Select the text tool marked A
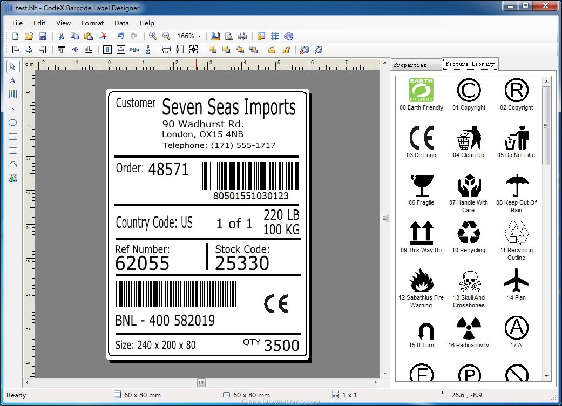Image resolution: width=562 pixels, height=406 pixels. pyautogui.click(x=13, y=80)
